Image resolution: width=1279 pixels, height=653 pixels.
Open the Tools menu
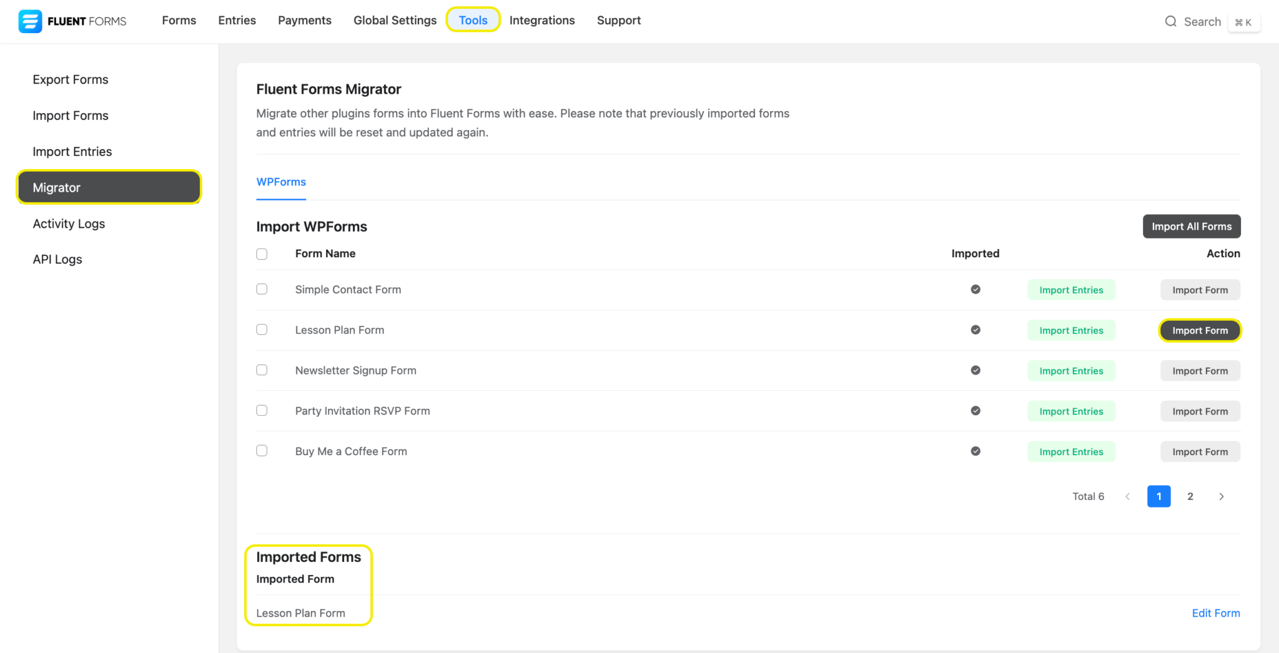473,19
